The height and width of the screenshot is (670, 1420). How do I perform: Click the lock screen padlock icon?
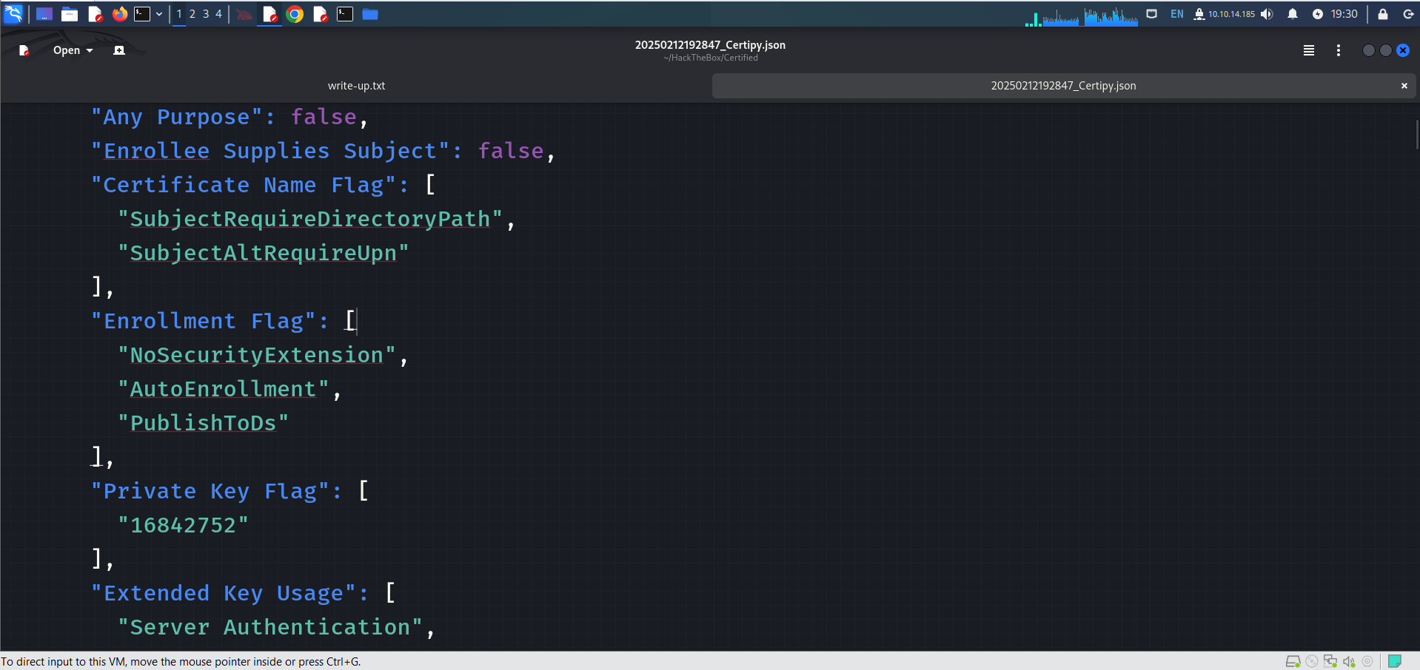pos(1382,14)
